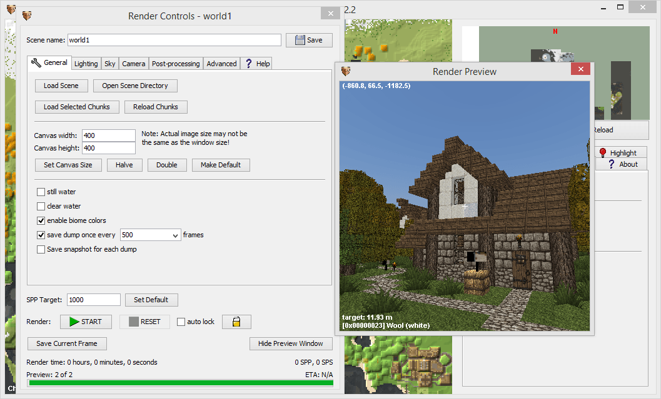Click Save Current Frame button
The image size is (661, 399).
click(x=67, y=343)
